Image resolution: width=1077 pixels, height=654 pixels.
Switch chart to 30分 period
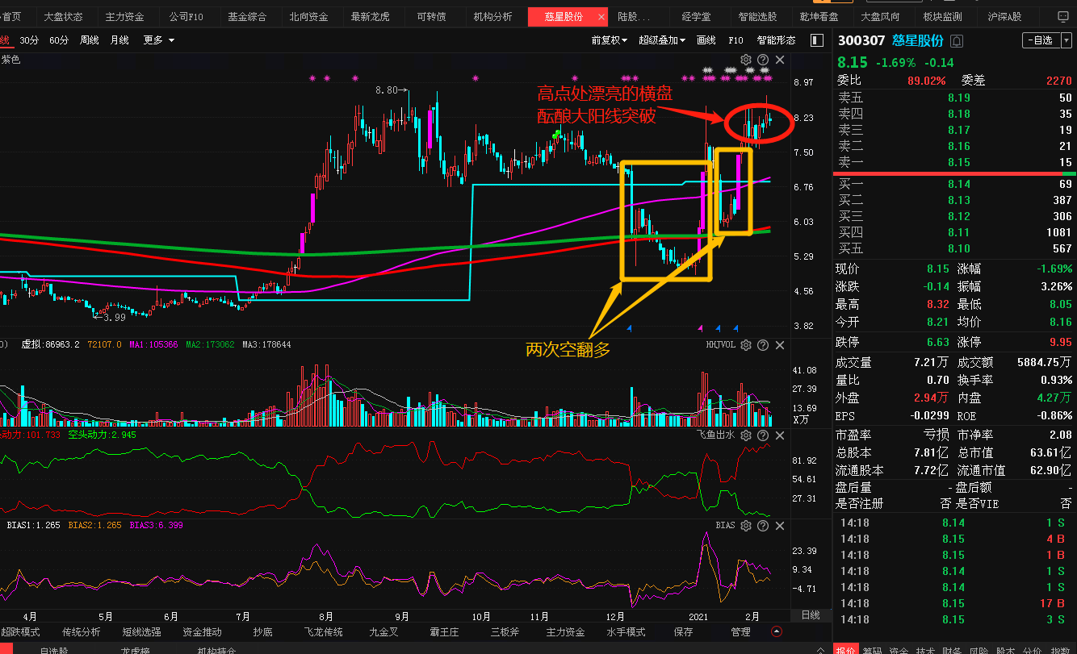pyautogui.click(x=29, y=40)
